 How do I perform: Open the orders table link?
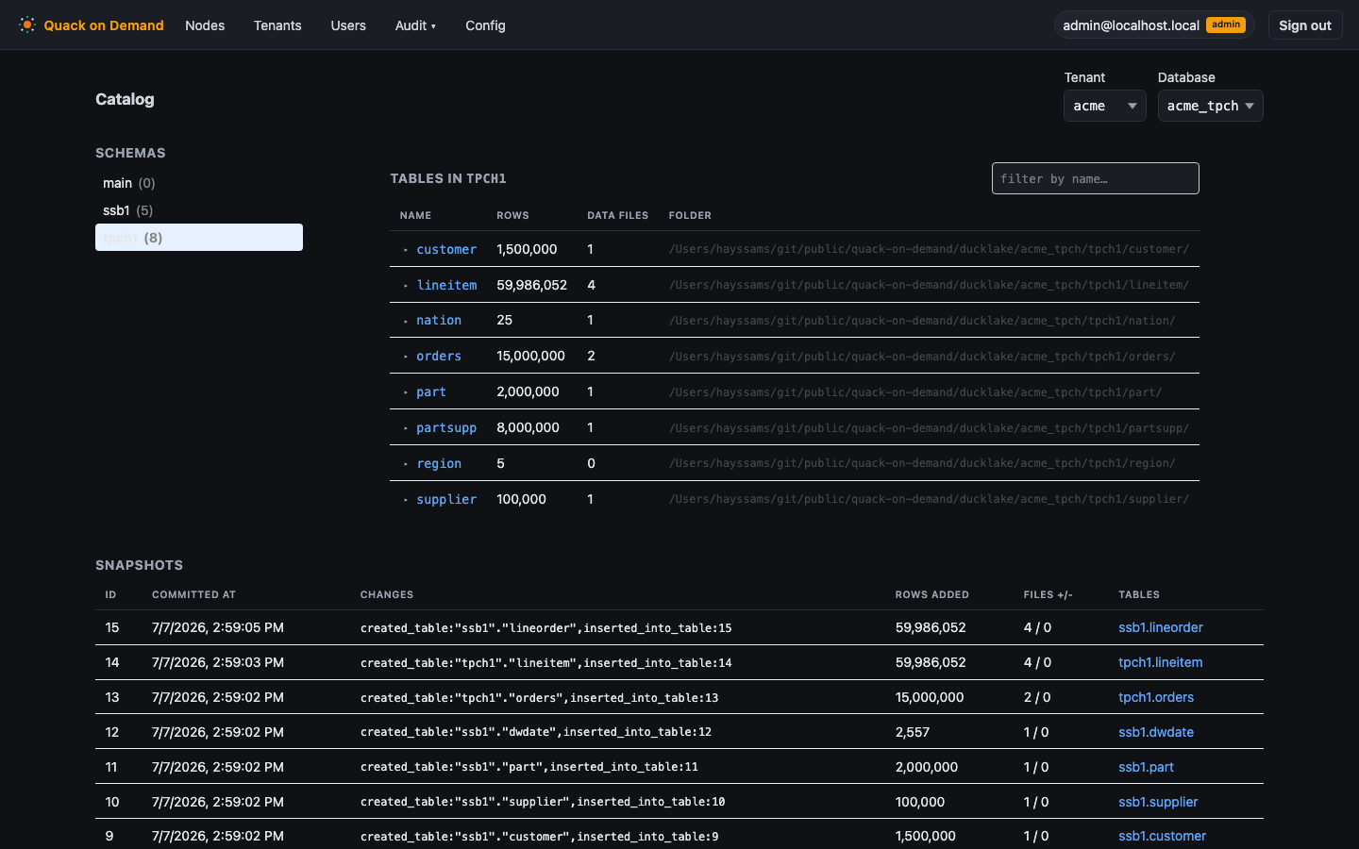439,357
